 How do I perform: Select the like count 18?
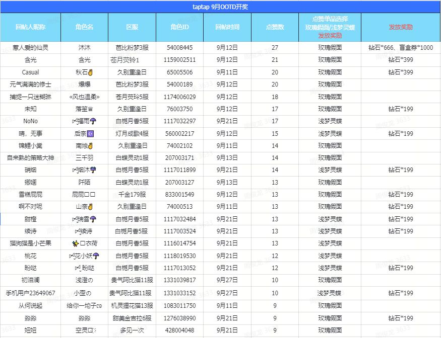[x=275, y=97]
